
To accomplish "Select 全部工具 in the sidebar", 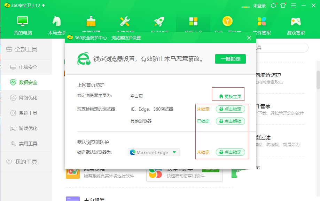I will [x=26, y=49].
